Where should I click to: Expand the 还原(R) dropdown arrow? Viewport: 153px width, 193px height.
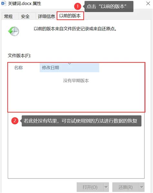click(x=142, y=187)
